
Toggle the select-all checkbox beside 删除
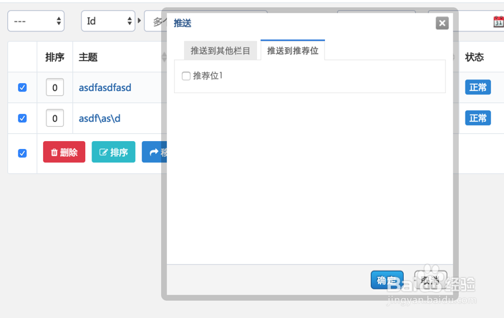point(22,153)
